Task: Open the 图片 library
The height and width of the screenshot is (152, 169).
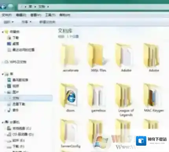Action: pos(15,92)
